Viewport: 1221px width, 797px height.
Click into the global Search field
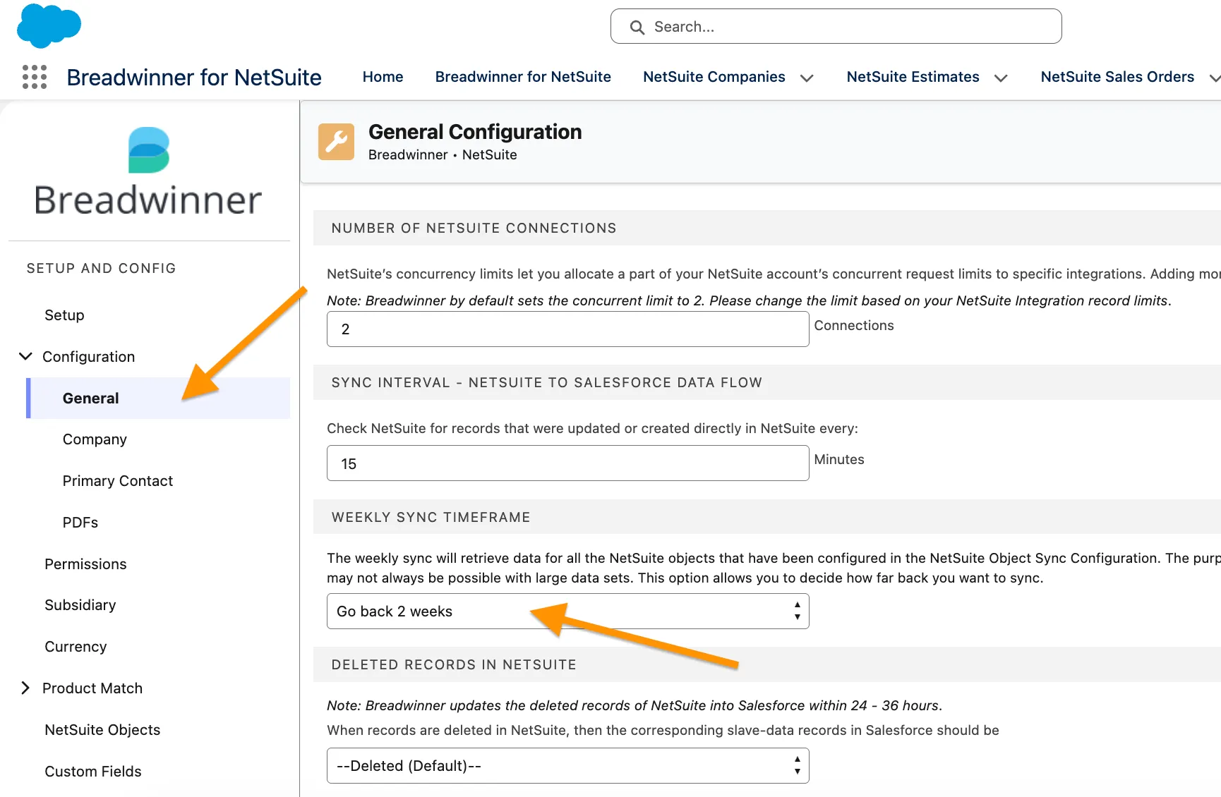pyautogui.click(x=836, y=27)
